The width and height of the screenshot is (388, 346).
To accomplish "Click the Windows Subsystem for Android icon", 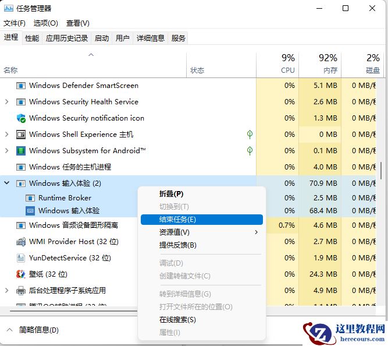I will pyautogui.click(x=21, y=151).
